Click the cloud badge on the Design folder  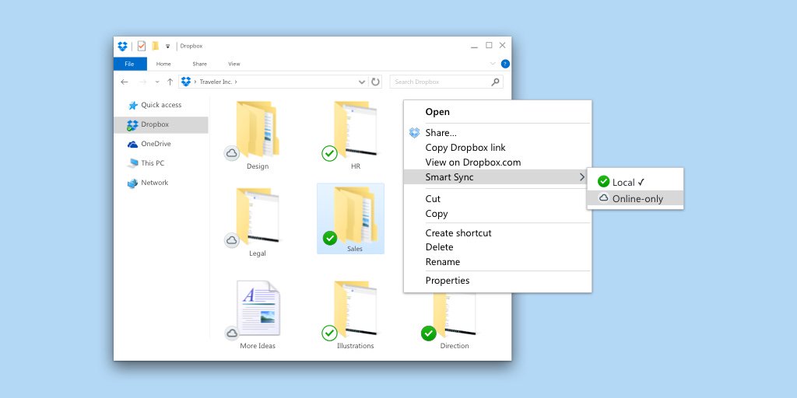tap(232, 153)
